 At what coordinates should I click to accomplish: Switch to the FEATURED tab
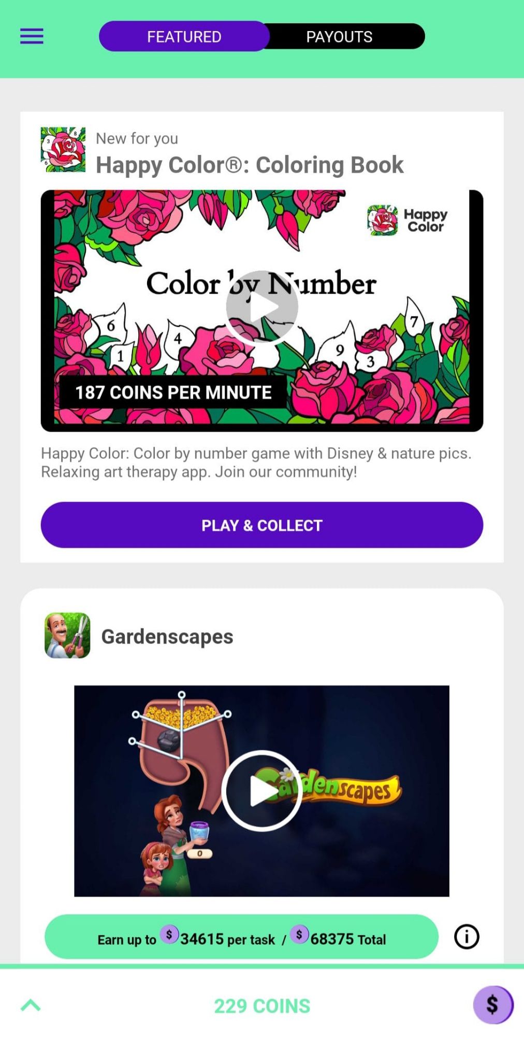pyautogui.click(x=184, y=36)
